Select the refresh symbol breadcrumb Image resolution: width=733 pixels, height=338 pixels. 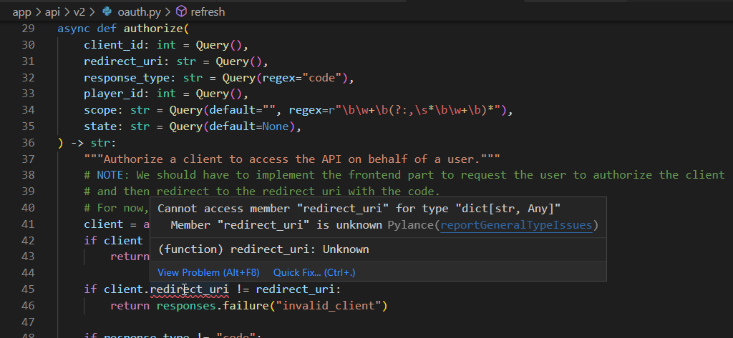tap(206, 11)
